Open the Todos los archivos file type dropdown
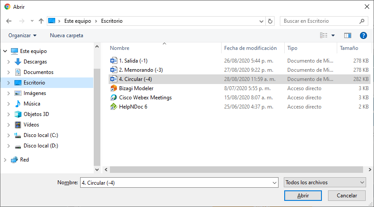The width and height of the screenshot is (374, 207). click(324, 182)
